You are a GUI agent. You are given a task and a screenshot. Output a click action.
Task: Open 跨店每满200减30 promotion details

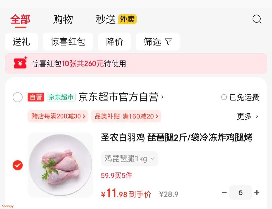pos(58,116)
